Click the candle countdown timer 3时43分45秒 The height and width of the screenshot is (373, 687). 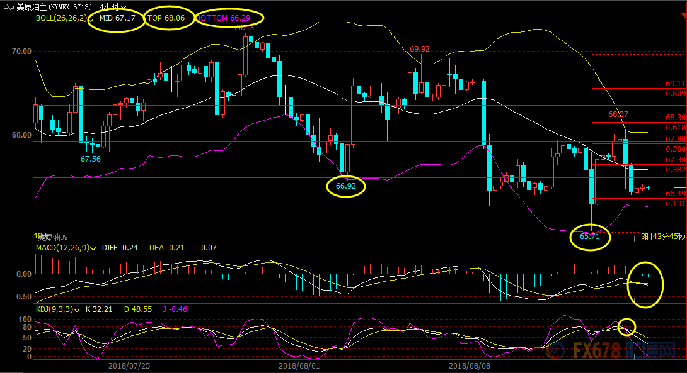click(x=662, y=237)
